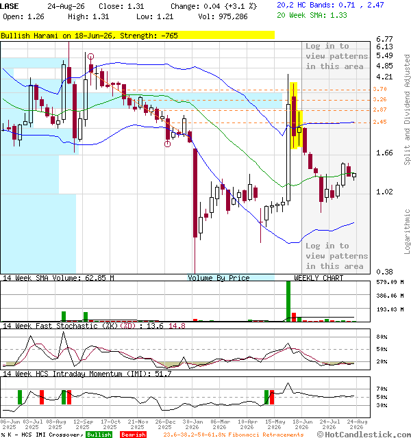Click the 579.09 M volume axis label

[390, 282]
